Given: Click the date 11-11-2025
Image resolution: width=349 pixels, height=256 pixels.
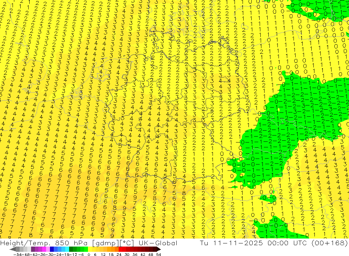Looking at the screenshot, I should tap(238, 243).
